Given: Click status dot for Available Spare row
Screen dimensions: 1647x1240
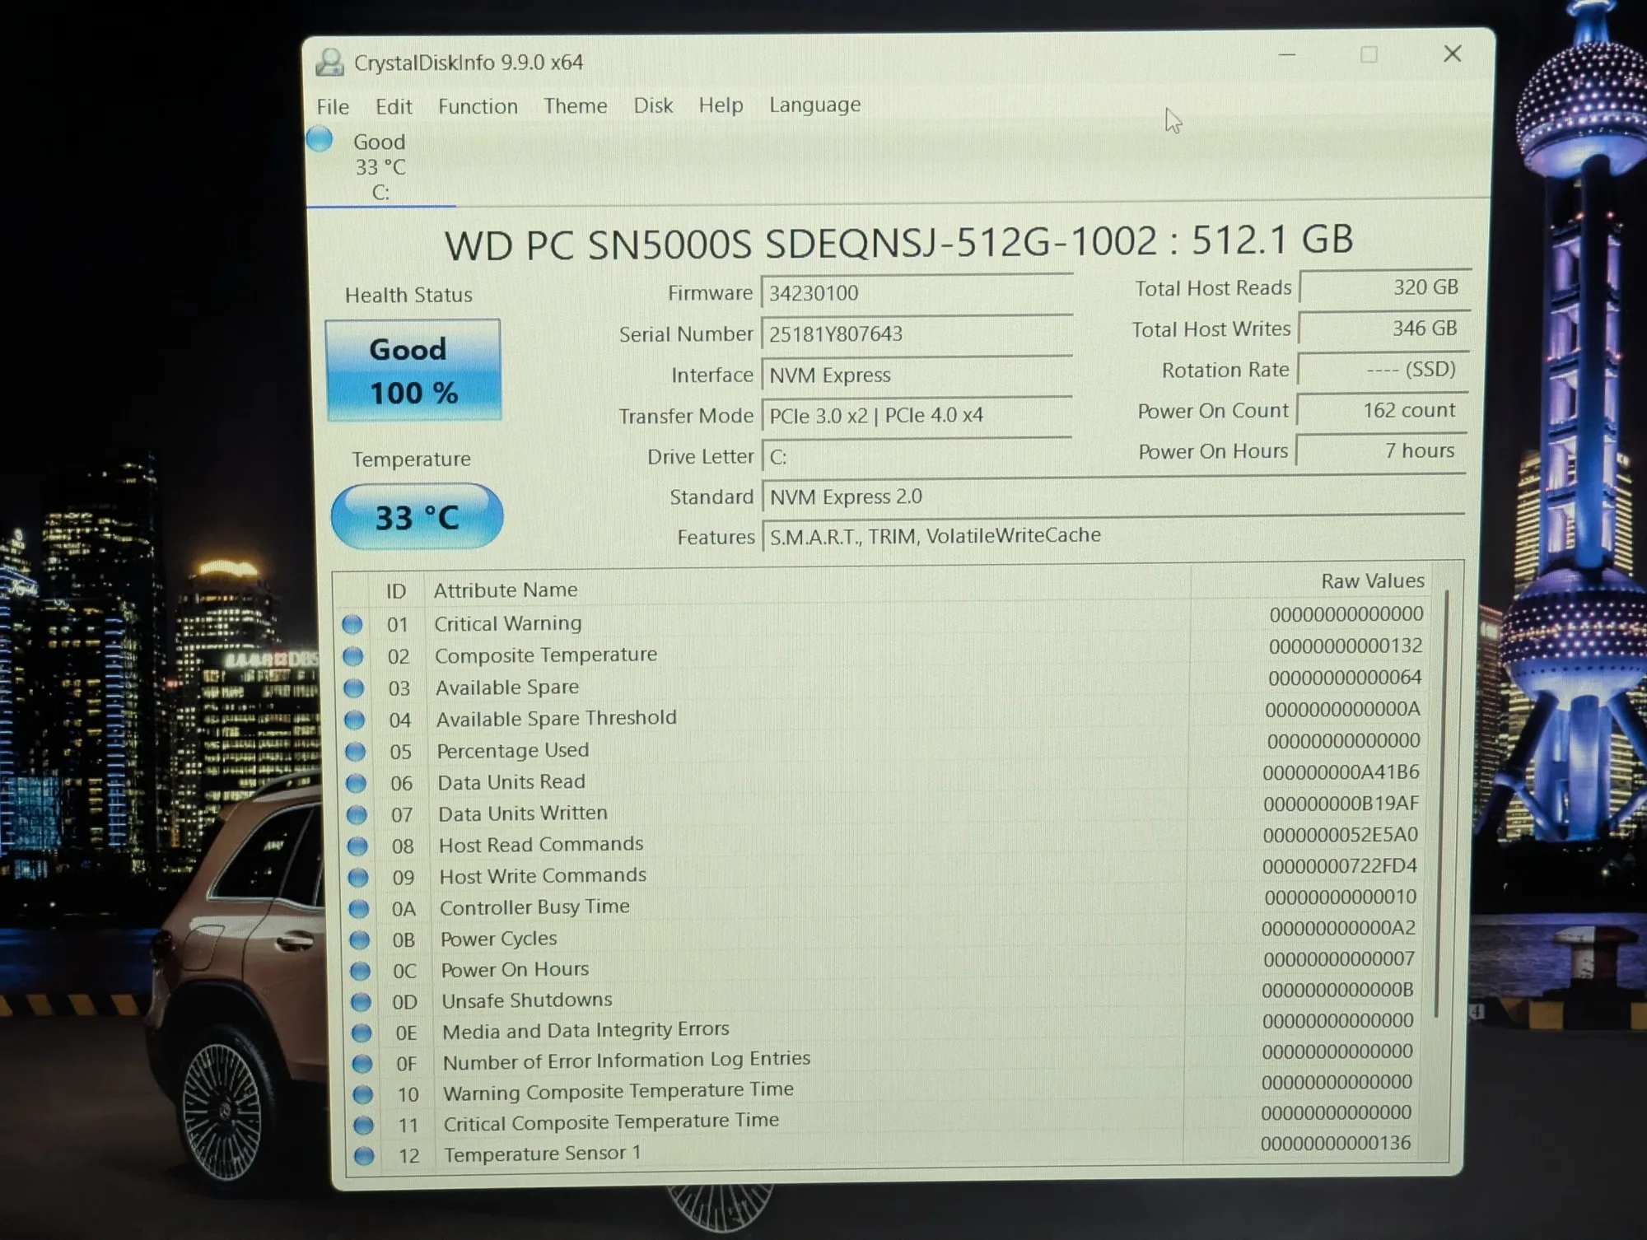Looking at the screenshot, I should click(354, 688).
